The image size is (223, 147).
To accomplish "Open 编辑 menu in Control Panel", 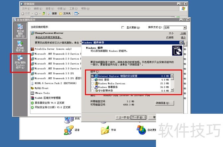I will 38,9.
